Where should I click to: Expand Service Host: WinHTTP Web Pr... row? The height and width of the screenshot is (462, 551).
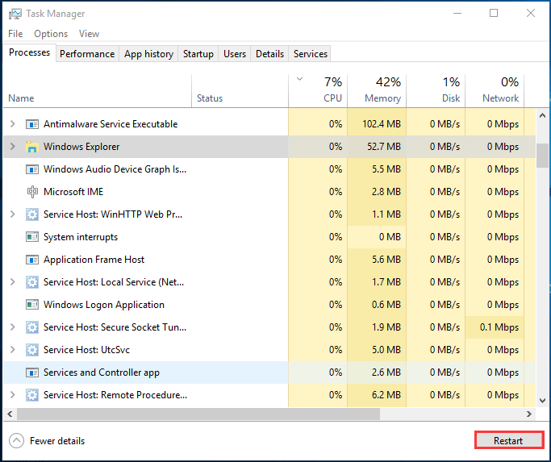(13, 214)
